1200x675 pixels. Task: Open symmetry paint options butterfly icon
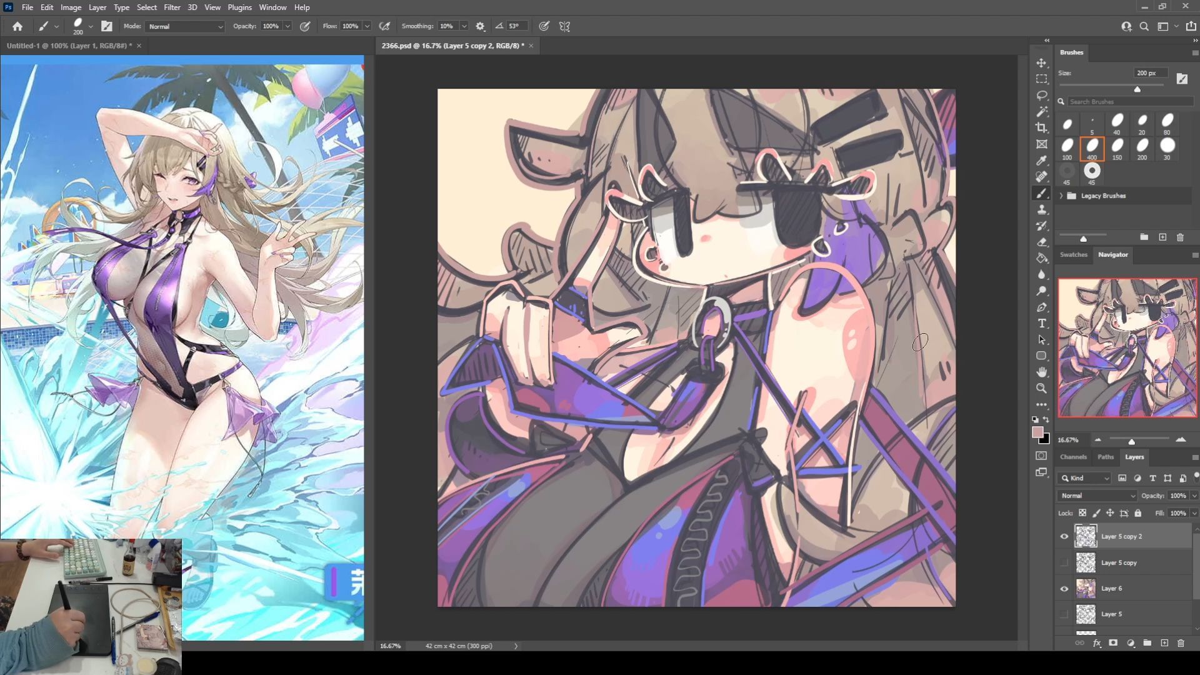(564, 26)
